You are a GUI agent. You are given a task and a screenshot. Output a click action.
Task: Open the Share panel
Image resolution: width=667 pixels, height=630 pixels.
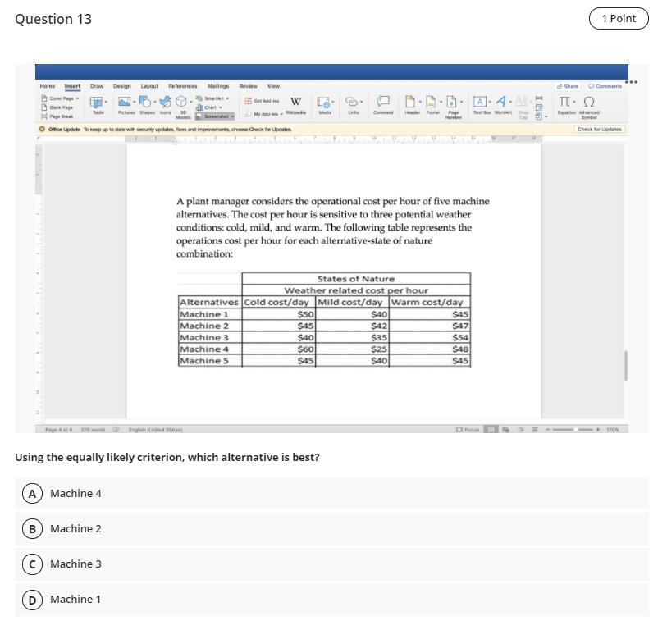568,86
